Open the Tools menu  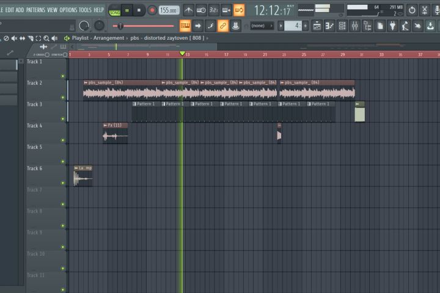[85, 10]
